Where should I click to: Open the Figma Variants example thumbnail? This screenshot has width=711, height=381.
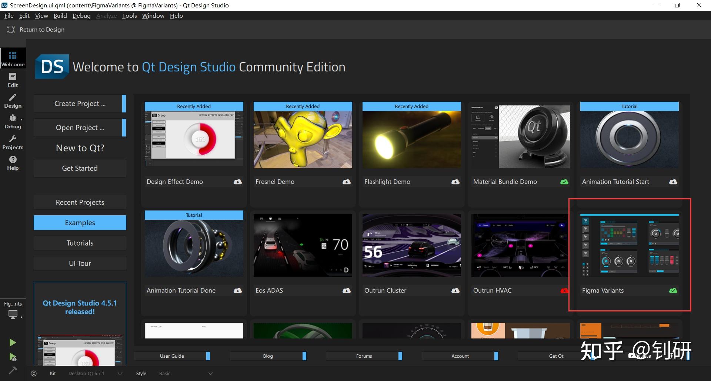tap(629, 246)
